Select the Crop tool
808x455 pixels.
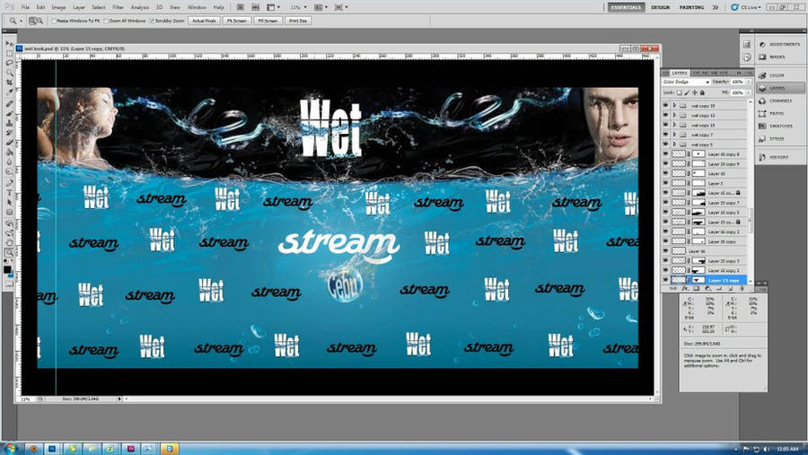pyautogui.click(x=9, y=82)
